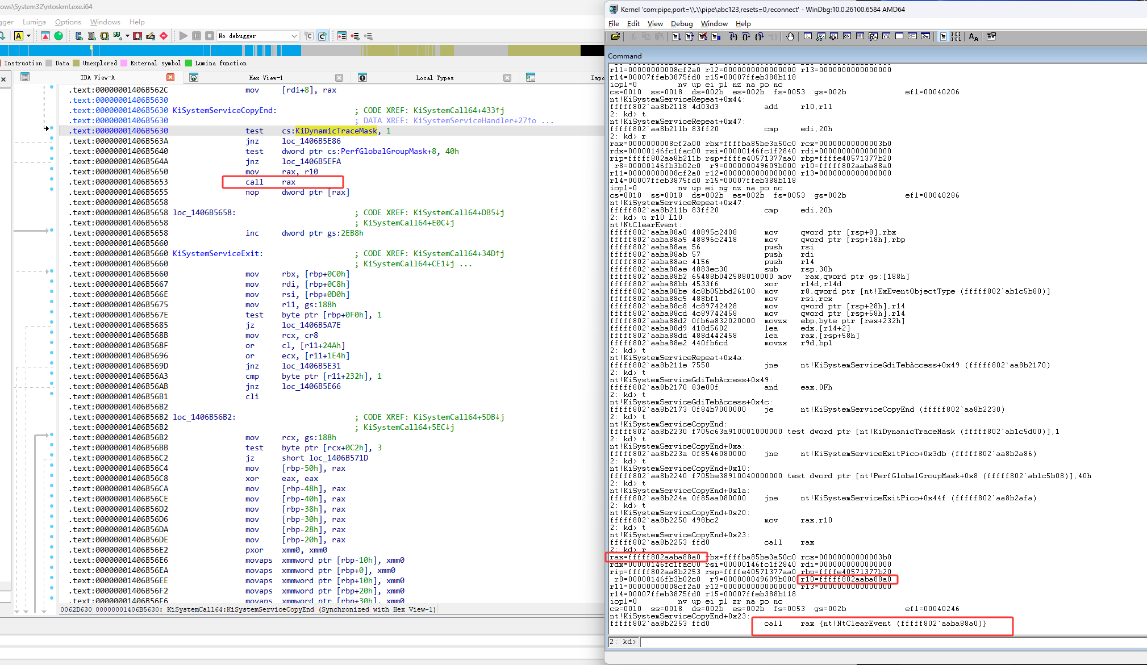Click the red stop-sign icon in IDA toolbar

[x=164, y=36]
